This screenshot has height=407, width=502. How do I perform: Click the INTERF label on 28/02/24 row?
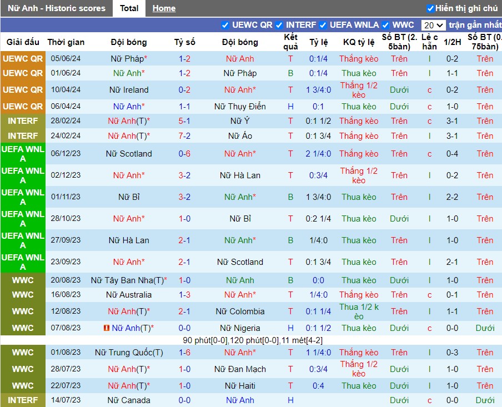coord(23,120)
